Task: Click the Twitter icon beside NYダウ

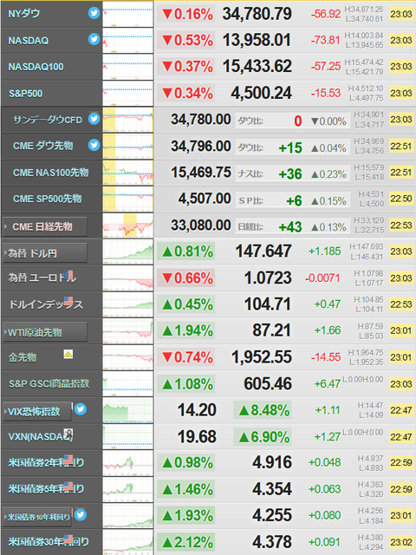Action: pyautogui.click(x=94, y=13)
